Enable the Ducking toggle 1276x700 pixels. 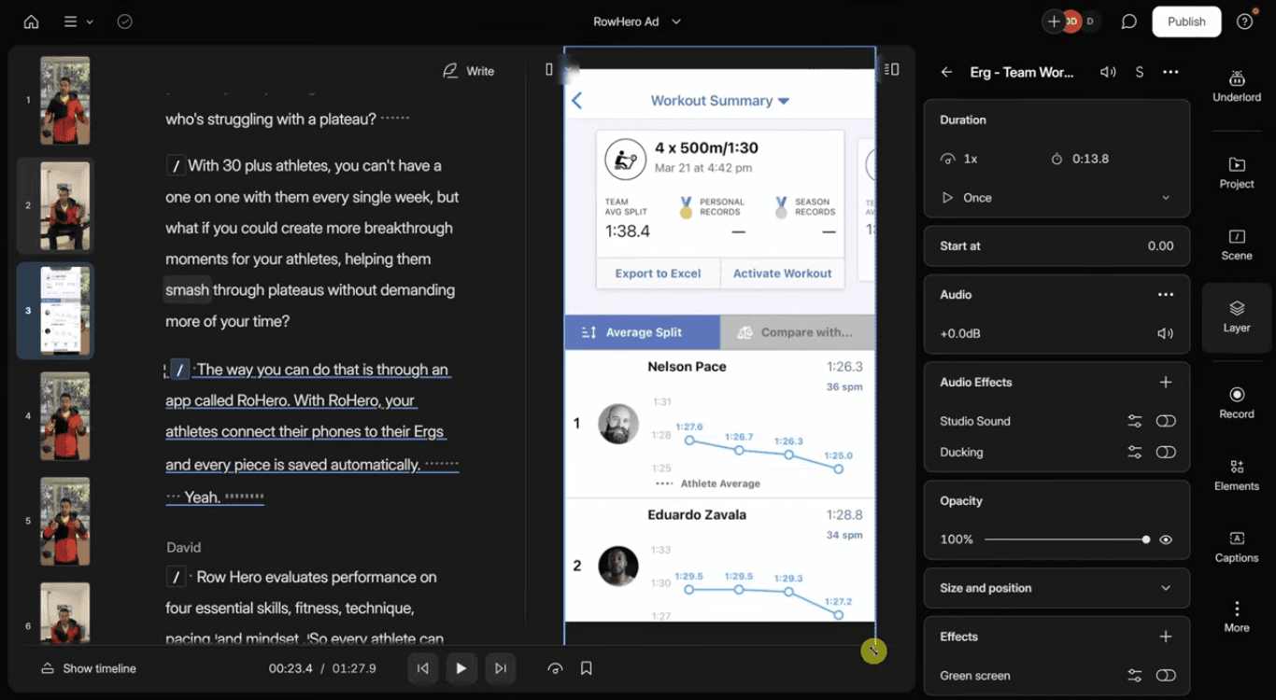pos(1166,453)
